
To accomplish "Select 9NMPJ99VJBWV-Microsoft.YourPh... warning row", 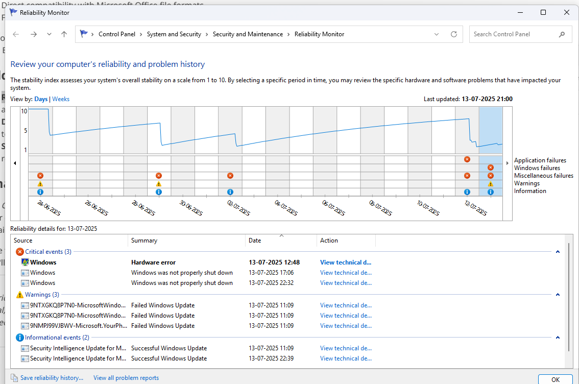I will pos(288,326).
